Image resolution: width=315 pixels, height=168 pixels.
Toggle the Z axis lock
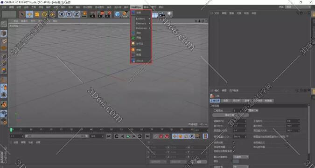tap(77, 14)
